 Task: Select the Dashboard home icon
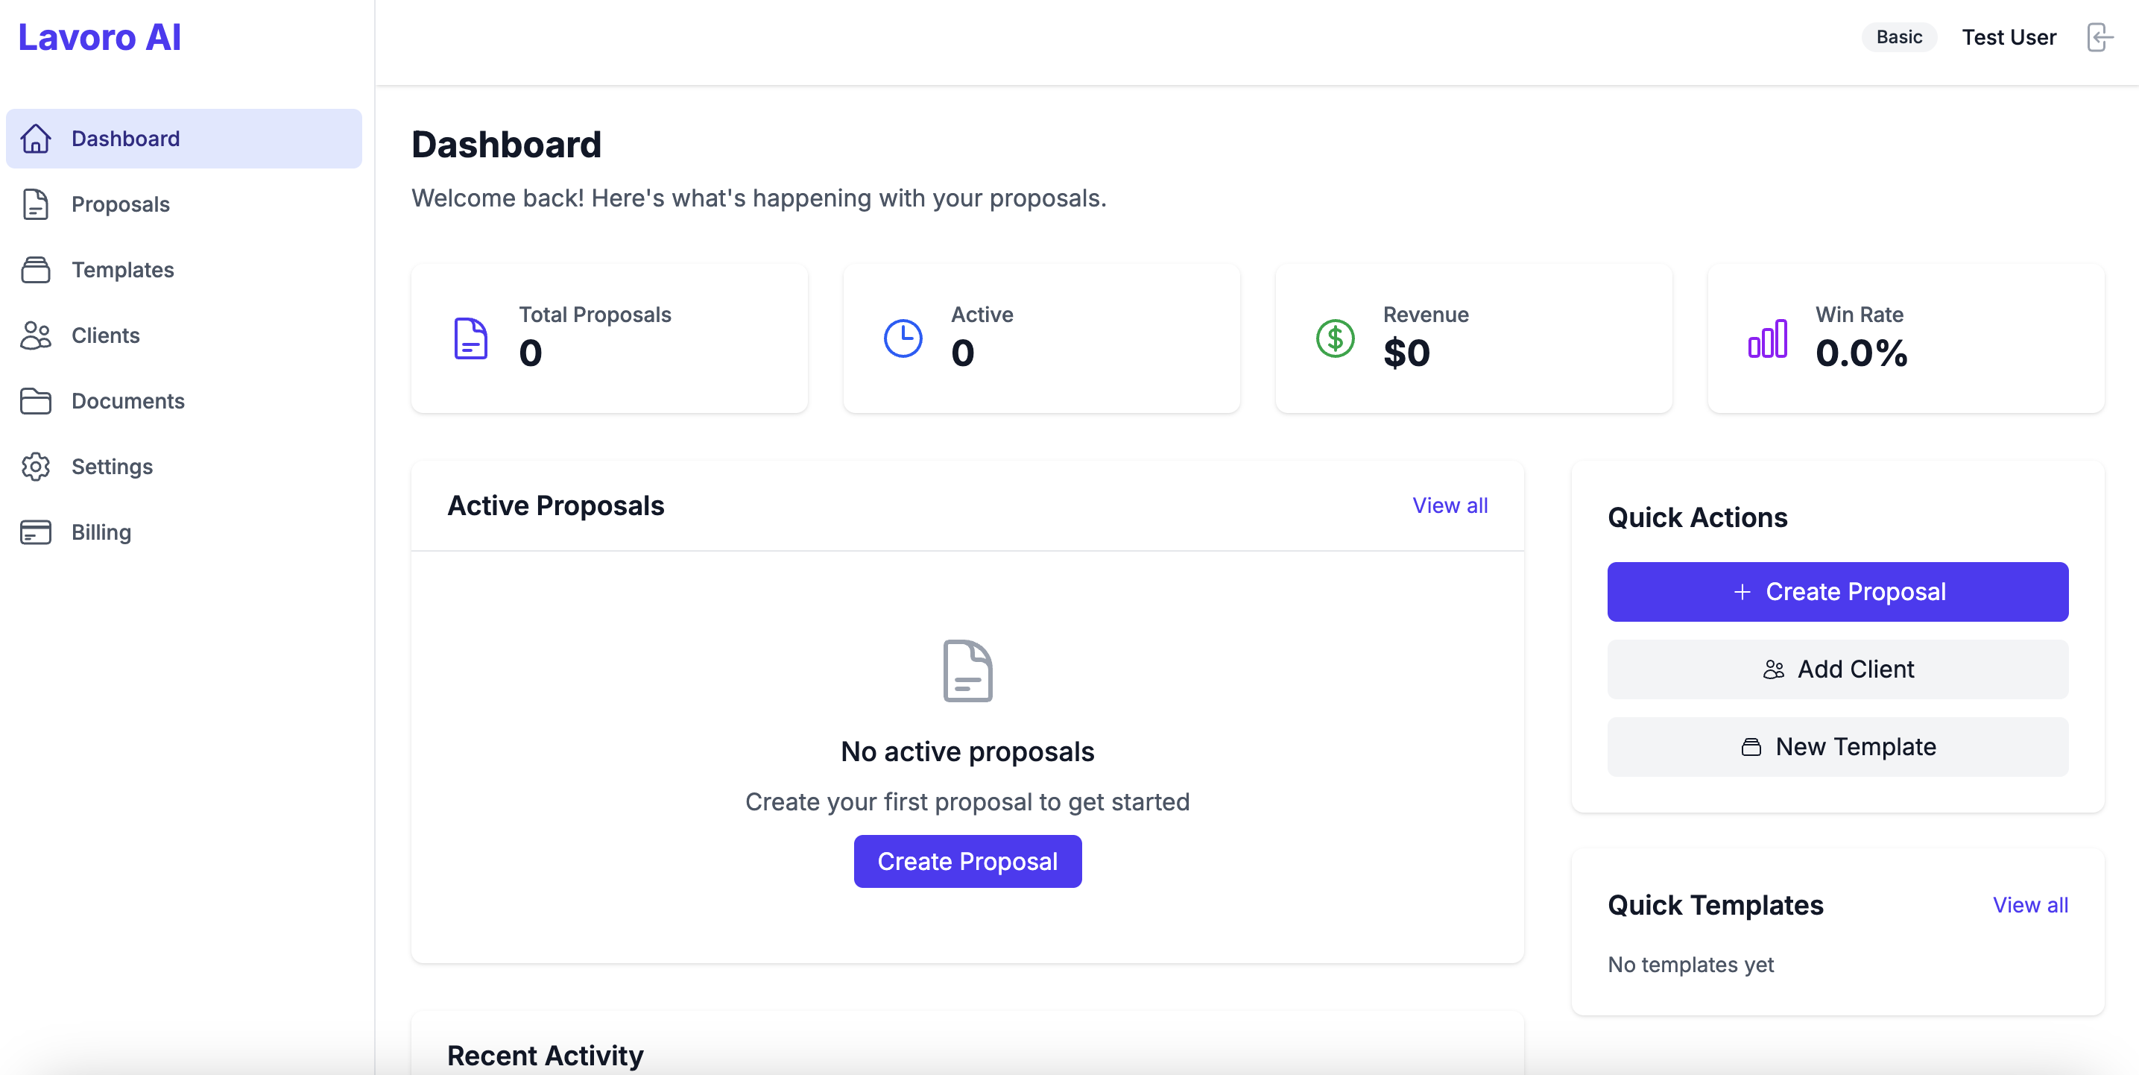point(36,139)
